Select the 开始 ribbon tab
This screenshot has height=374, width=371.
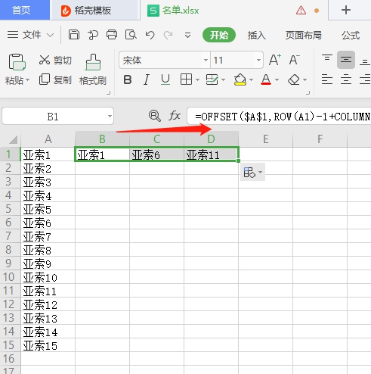click(219, 35)
